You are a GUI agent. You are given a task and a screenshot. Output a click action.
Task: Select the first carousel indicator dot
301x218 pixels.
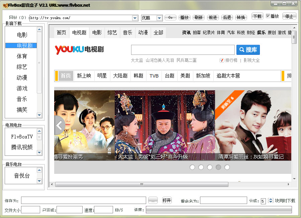point(192,167)
